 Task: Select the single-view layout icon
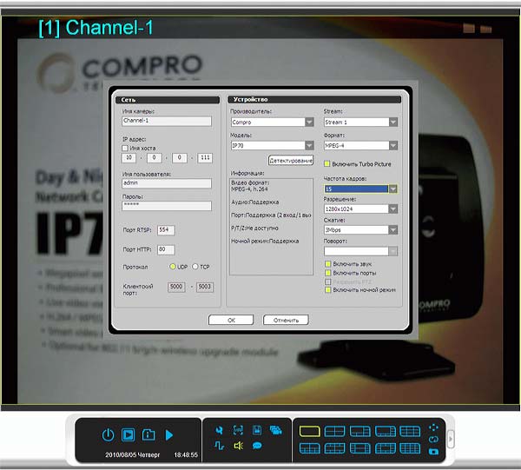[x=309, y=432]
